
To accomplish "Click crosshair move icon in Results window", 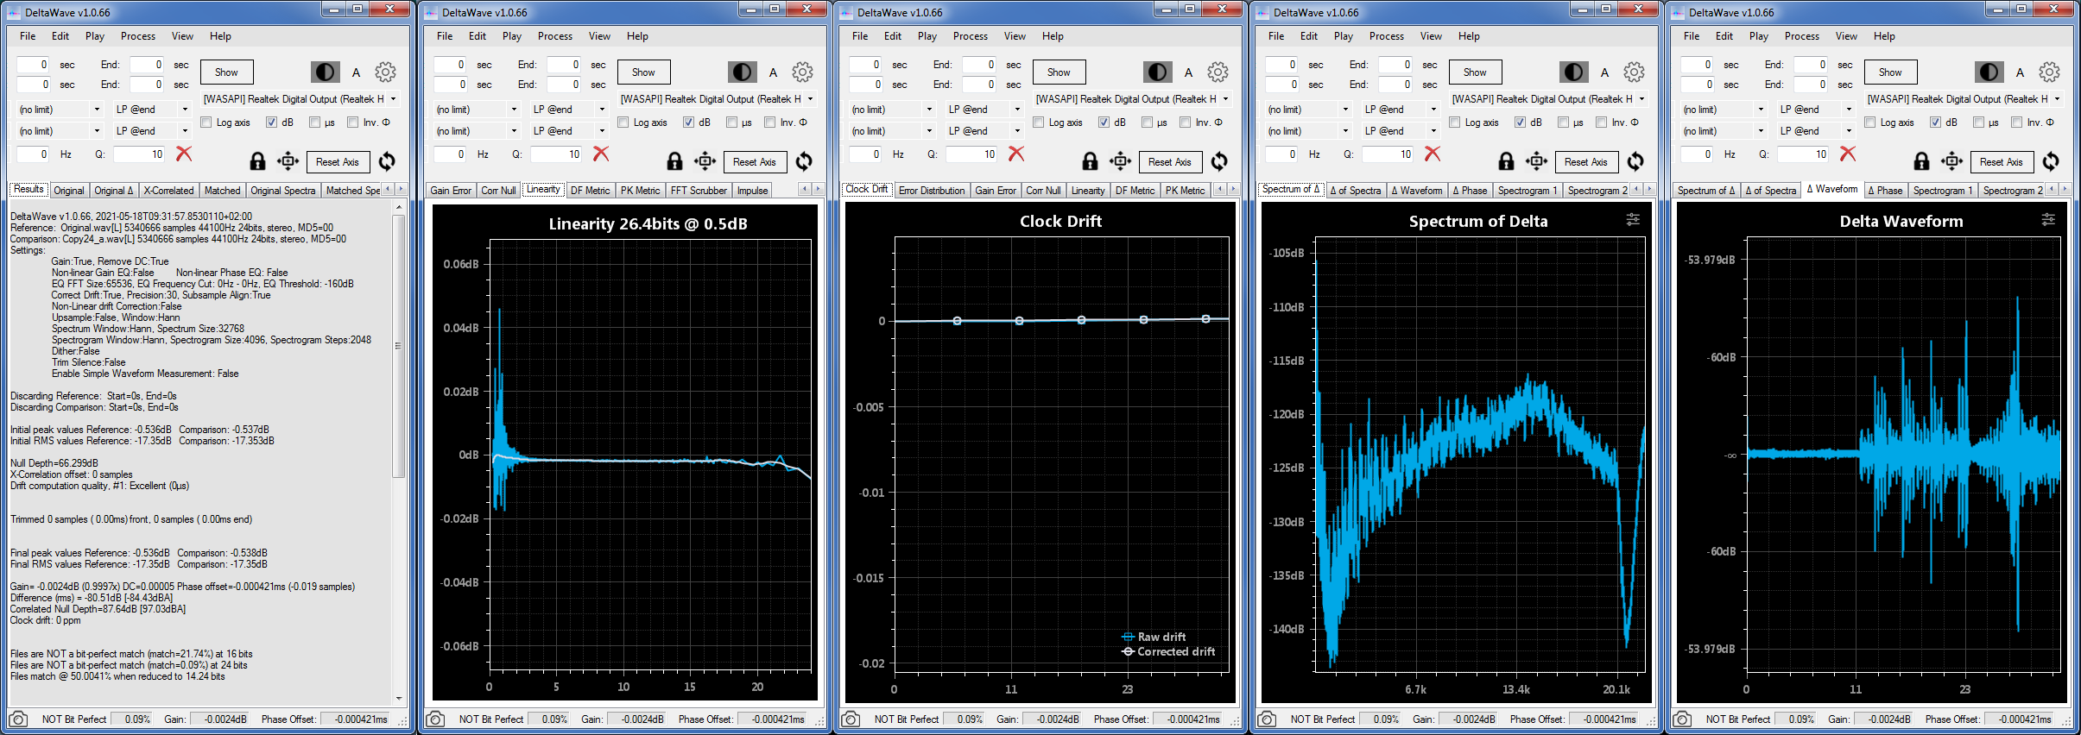I will [288, 161].
